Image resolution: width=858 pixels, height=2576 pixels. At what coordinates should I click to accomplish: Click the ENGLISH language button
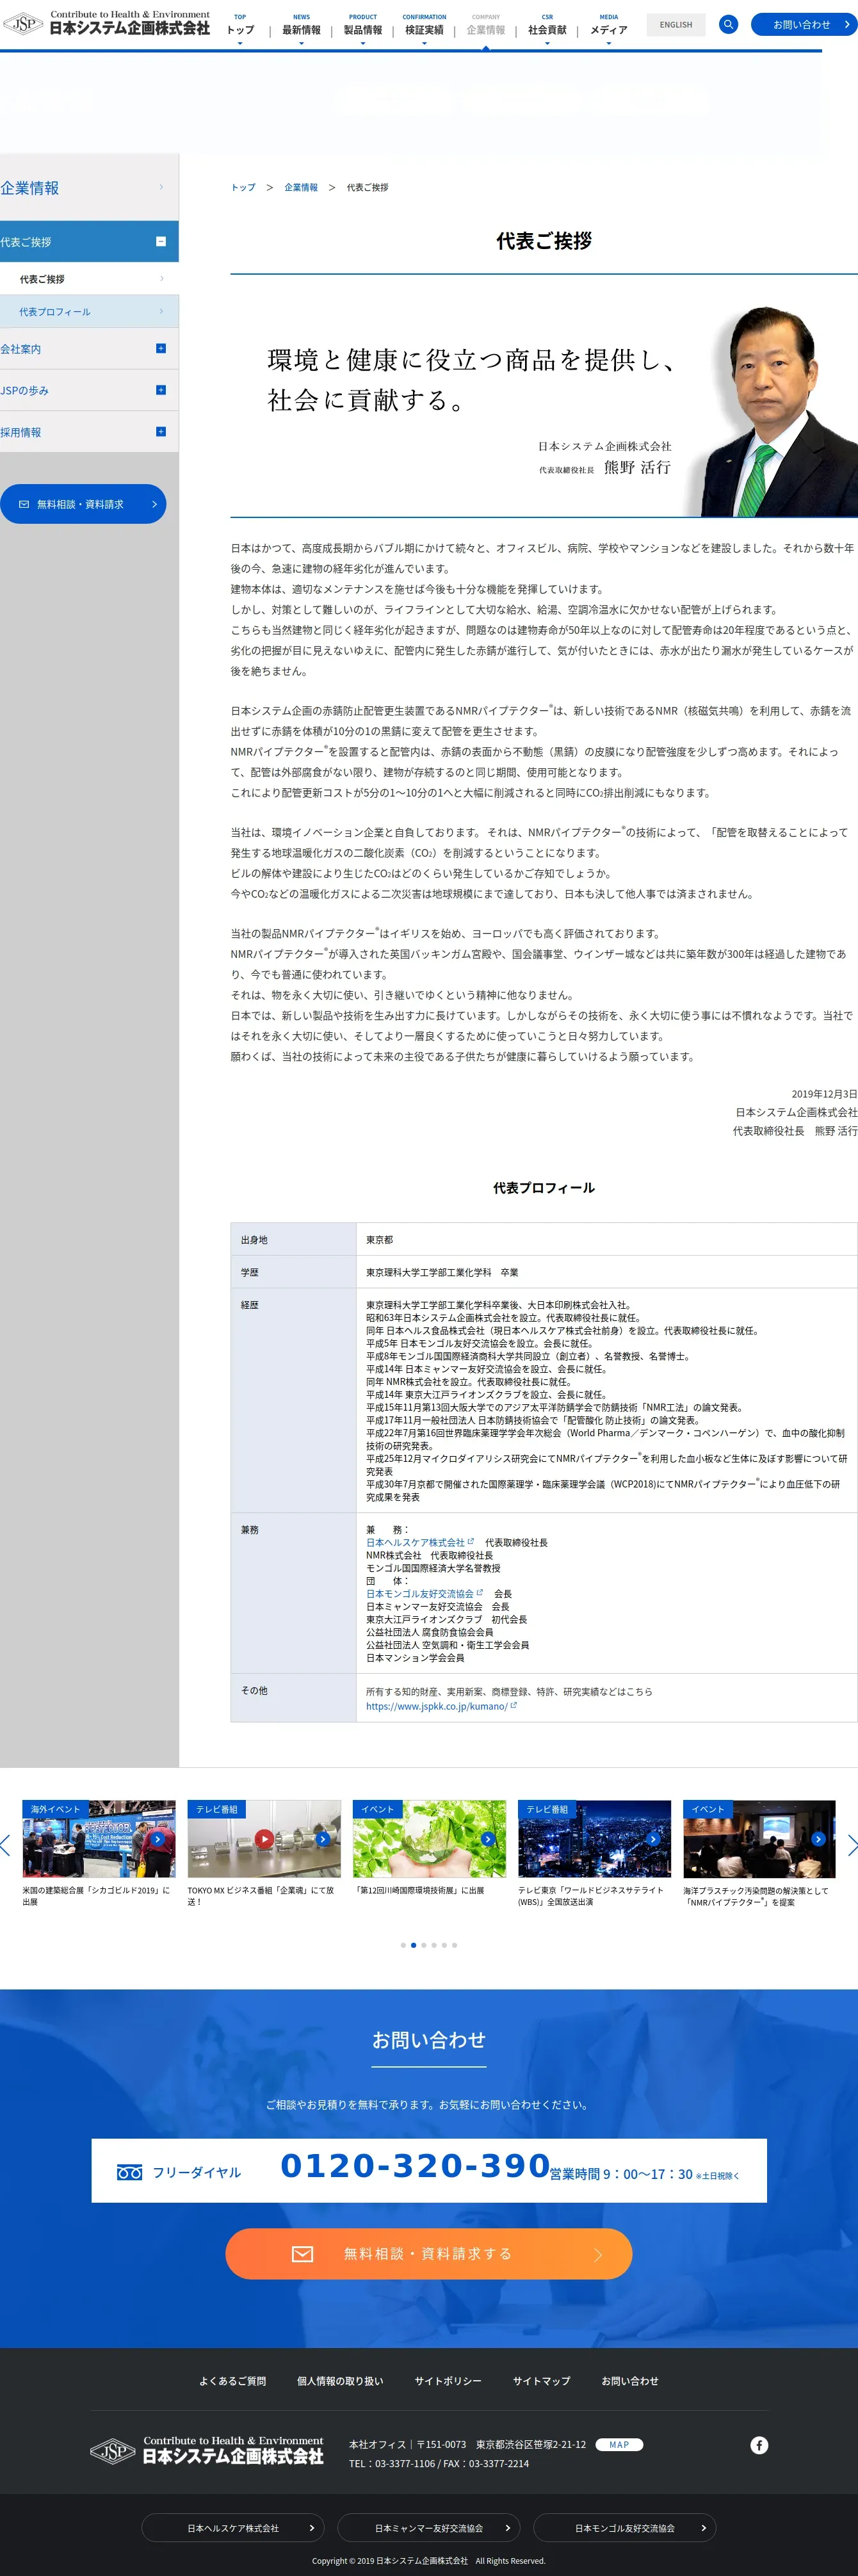click(675, 24)
